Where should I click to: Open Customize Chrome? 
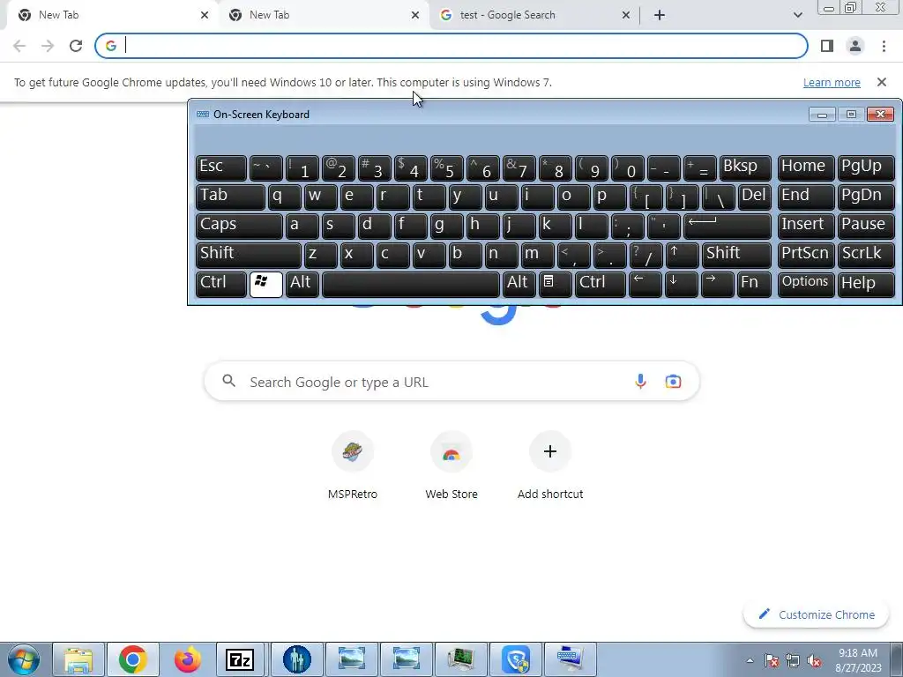coord(817,614)
